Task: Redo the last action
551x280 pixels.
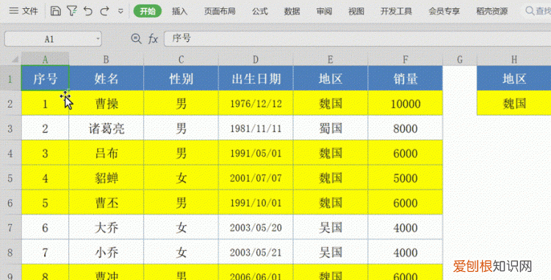Action: coord(104,11)
